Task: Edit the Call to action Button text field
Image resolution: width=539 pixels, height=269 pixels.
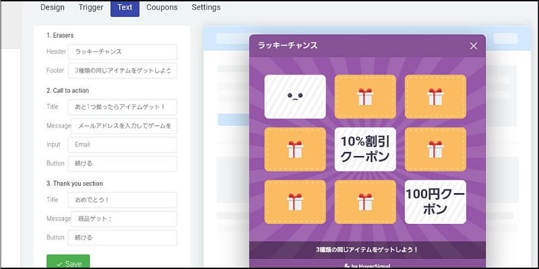Action: pos(123,163)
